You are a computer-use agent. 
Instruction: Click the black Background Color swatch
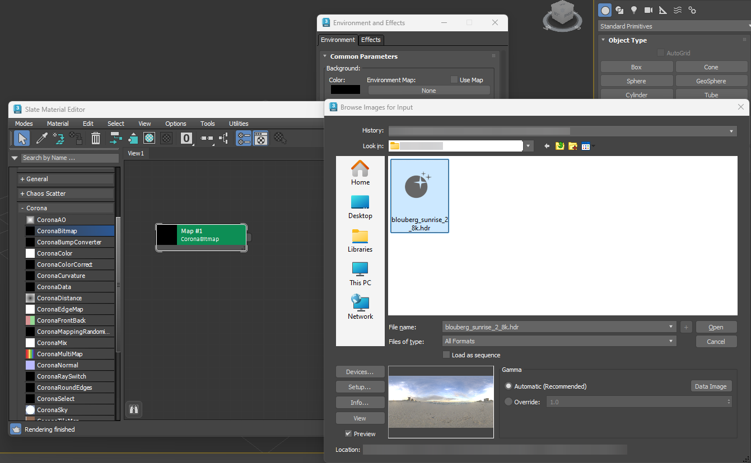tap(345, 89)
